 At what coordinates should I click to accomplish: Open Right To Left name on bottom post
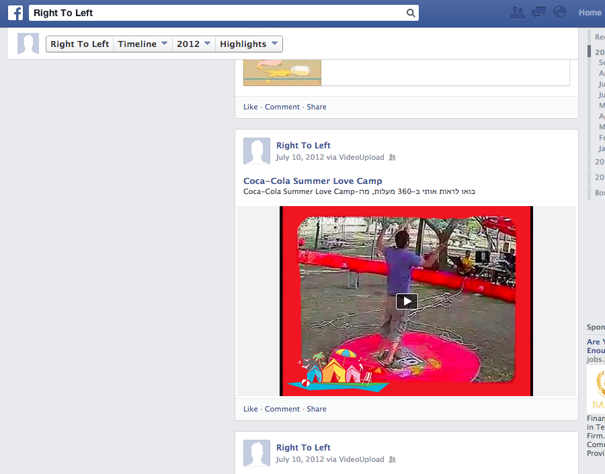point(303,447)
